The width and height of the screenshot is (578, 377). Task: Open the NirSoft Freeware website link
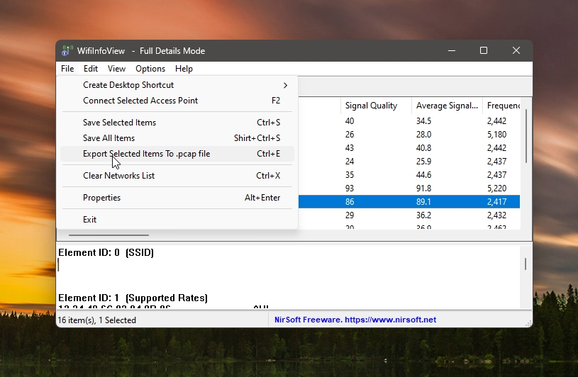click(355, 320)
